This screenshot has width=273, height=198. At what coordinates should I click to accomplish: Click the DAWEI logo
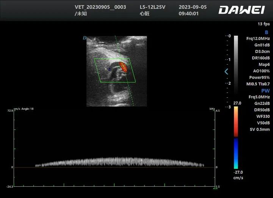click(242, 10)
